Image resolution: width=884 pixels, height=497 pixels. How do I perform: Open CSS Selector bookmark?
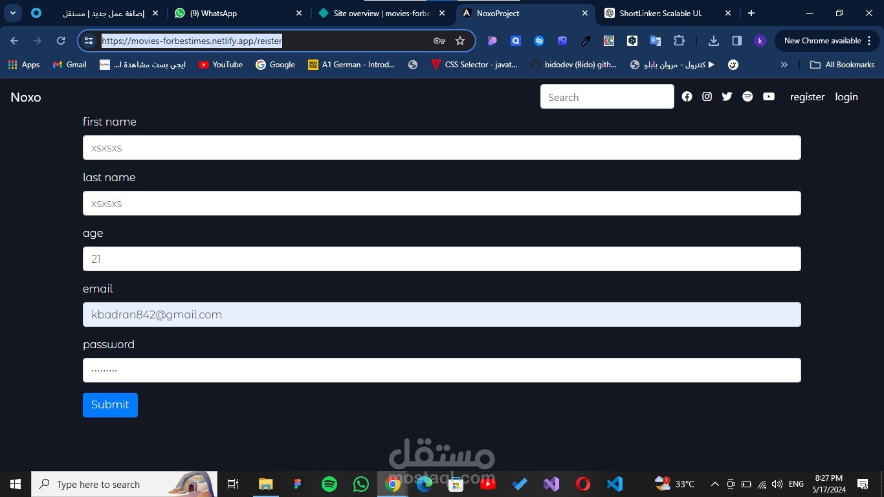474,65
